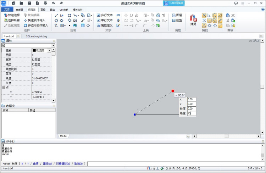Select the 属性定义 attribute definition tool
Viewport: 266px width, 173px height.
[105, 26]
